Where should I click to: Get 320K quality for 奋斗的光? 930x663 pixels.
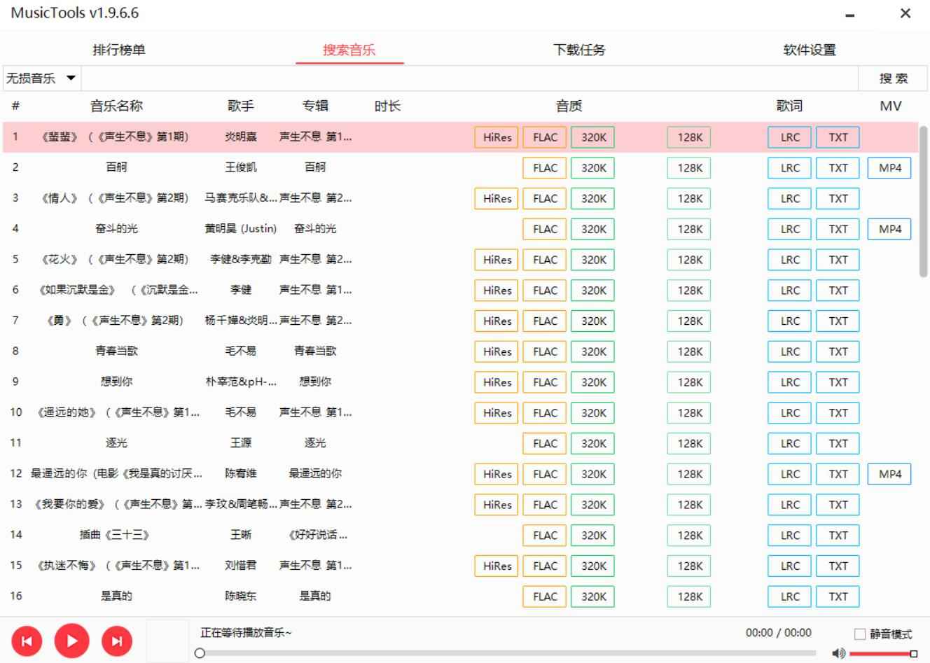point(592,229)
